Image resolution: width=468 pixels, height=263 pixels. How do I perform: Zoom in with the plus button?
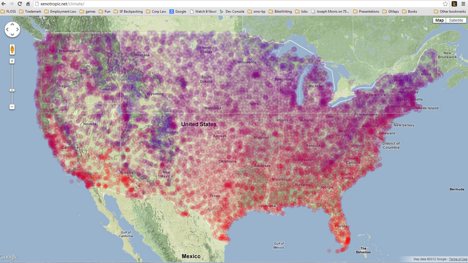(12, 61)
